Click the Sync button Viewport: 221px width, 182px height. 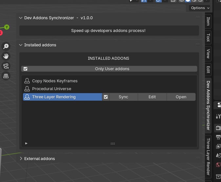click(124, 97)
